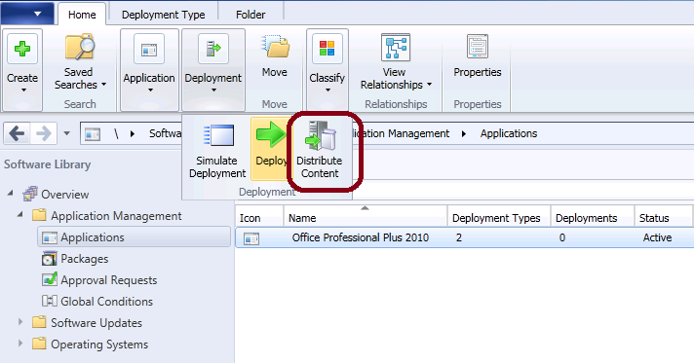Switch to the Folder ribbon tab

(x=251, y=15)
